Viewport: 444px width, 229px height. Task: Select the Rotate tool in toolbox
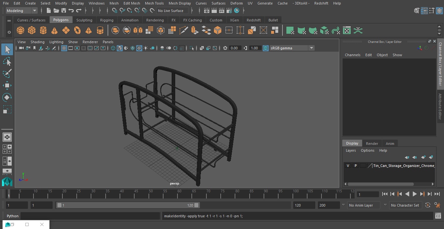coord(7,97)
